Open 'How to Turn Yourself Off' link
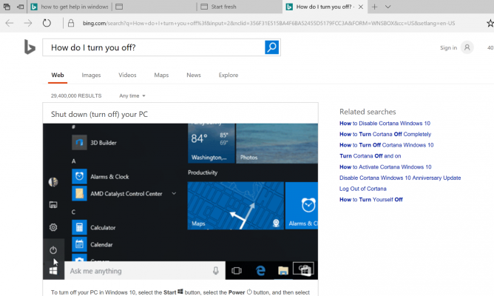The image size is (494, 296). pos(371,200)
